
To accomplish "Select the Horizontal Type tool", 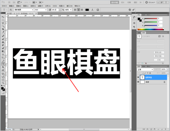I will pyautogui.click(x=3, y=64).
